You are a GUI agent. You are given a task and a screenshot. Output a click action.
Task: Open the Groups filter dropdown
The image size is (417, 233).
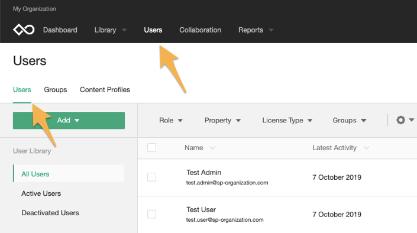coord(350,120)
